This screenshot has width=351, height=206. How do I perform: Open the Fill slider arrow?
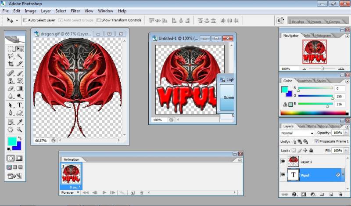coord(347,150)
